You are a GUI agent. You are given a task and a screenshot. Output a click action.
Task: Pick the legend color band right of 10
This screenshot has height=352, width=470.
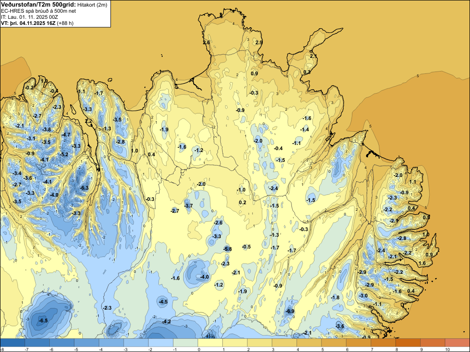coord(457,343)
